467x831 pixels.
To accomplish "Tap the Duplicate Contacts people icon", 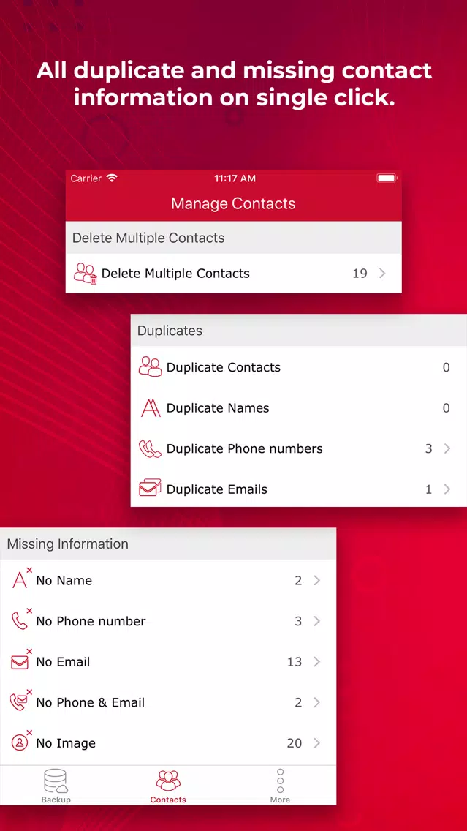I will point(150,366).
